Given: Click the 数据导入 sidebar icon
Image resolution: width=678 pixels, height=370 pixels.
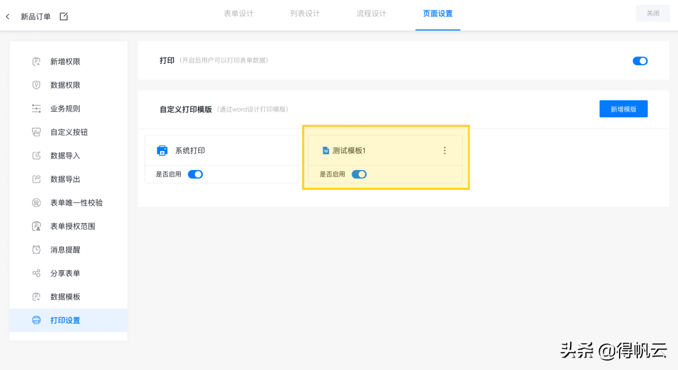Looking at the screenshot, I should [x=36, y=156].
